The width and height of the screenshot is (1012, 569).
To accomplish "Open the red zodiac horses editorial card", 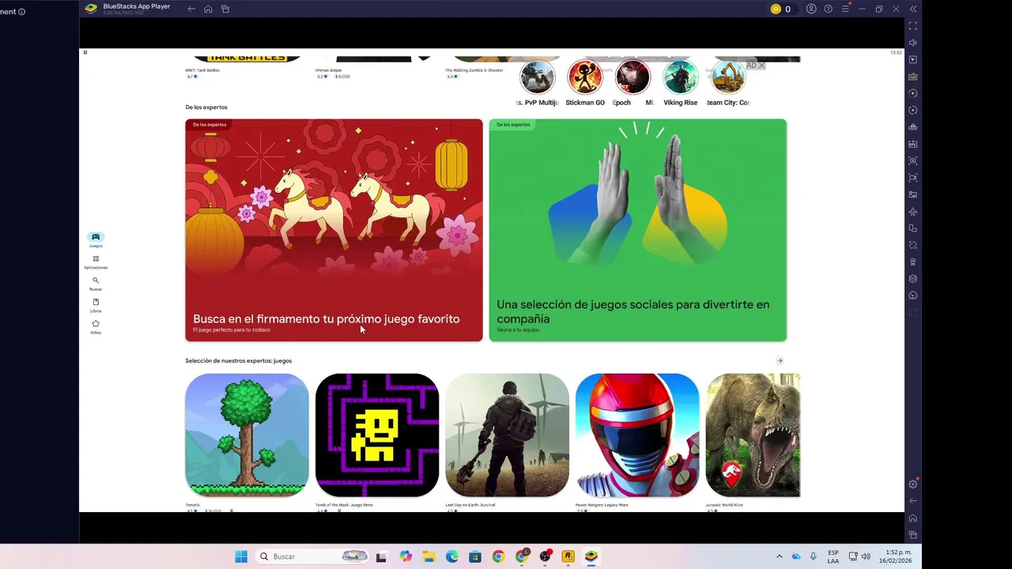I will [x=334, y=230].
